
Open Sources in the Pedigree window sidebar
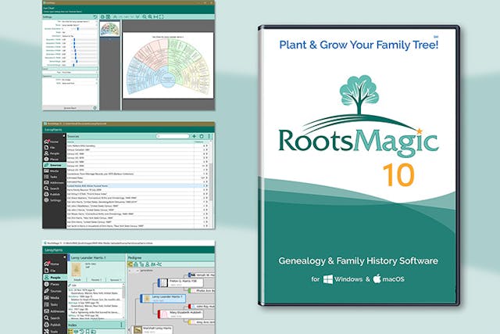pos(53,291)
